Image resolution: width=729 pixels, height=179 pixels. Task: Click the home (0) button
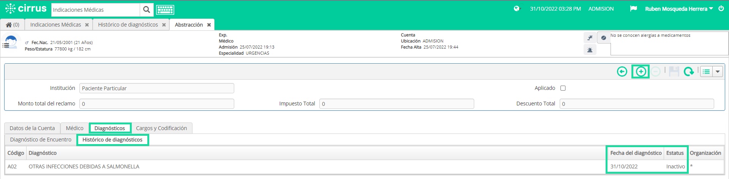pyautogui.click(x=13, y=25)
